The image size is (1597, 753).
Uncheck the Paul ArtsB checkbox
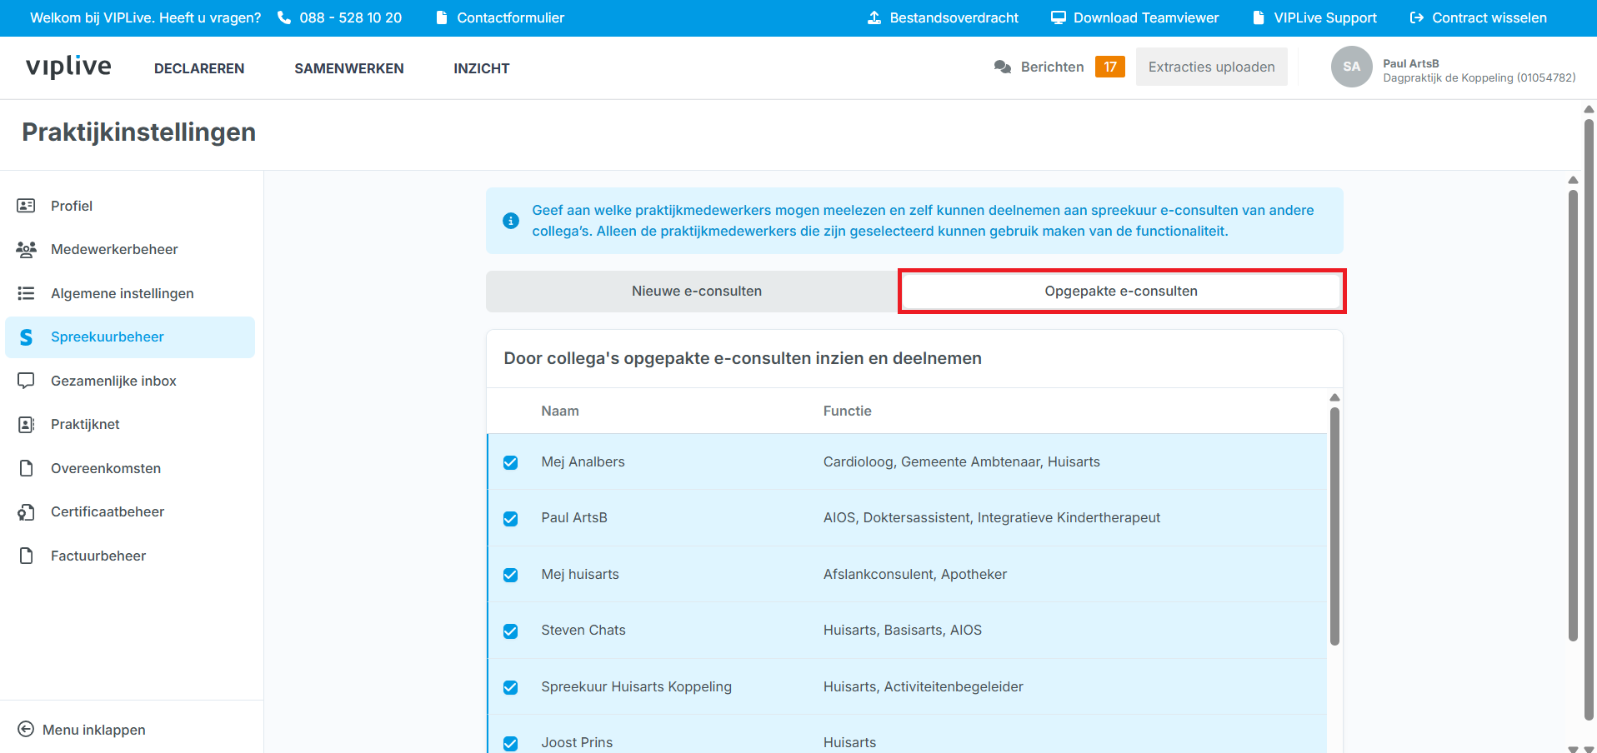click(x=511, y=519)
